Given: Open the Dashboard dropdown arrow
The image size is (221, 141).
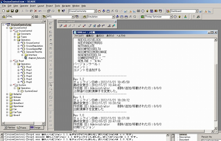Looking at the screenshot, I should point(196,11).
